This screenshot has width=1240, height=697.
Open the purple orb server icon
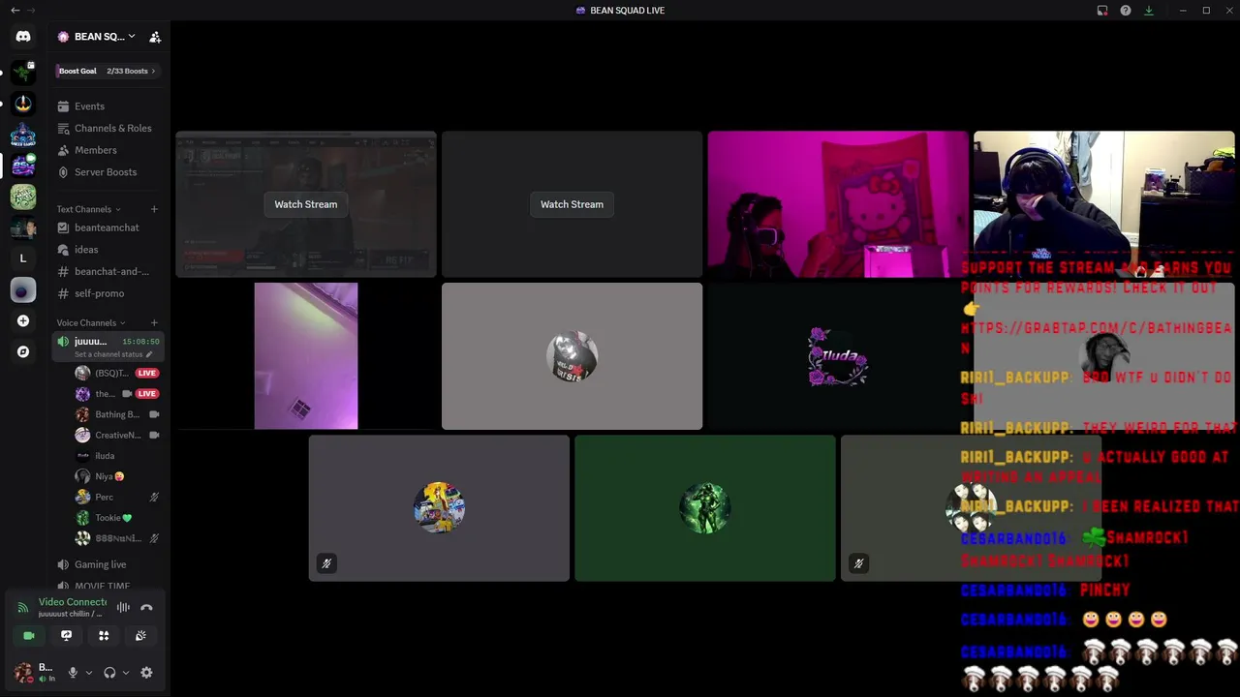[23, 289]
